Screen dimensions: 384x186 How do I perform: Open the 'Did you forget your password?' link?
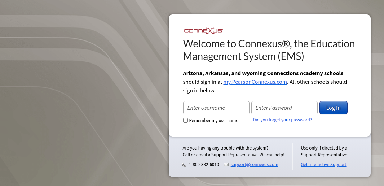coord(282,120)
